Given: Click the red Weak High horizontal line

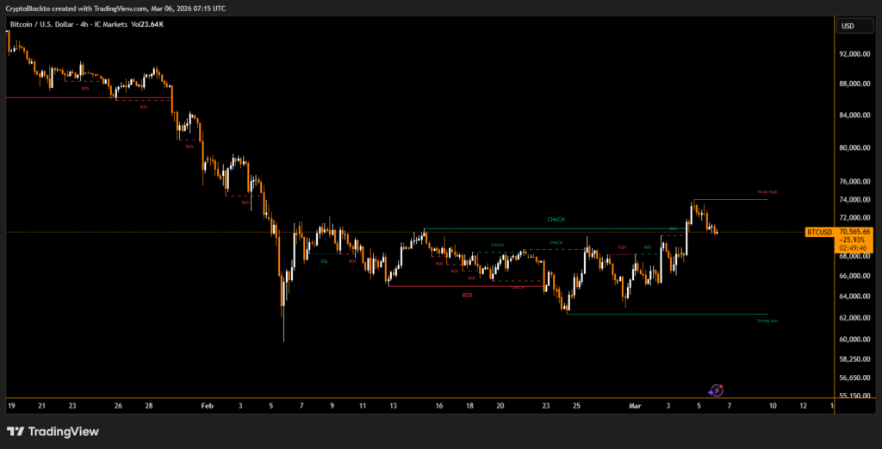Looking at the screenshot, I should coord(732,200).
